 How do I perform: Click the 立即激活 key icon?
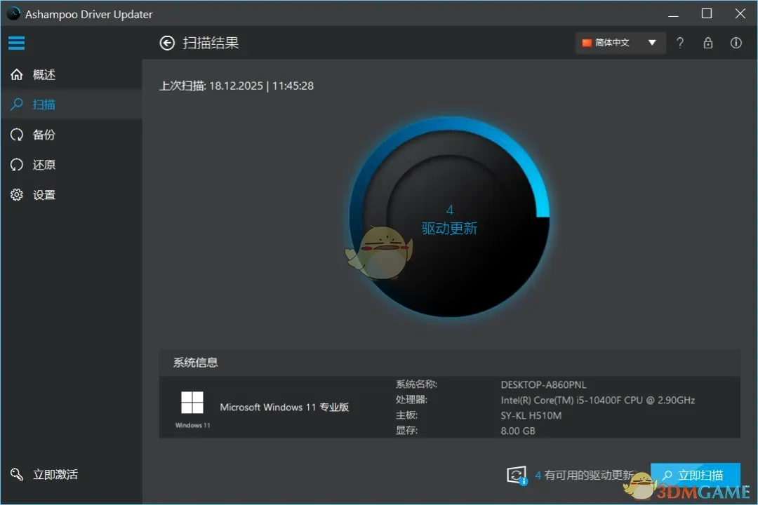pyautogui.click(x=17, y=474)
